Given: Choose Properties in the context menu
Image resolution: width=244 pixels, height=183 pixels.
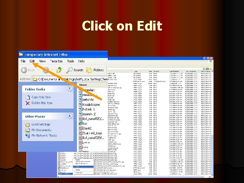Looking at the screenshot, I should pyautogui.click(x=83, y=173).
